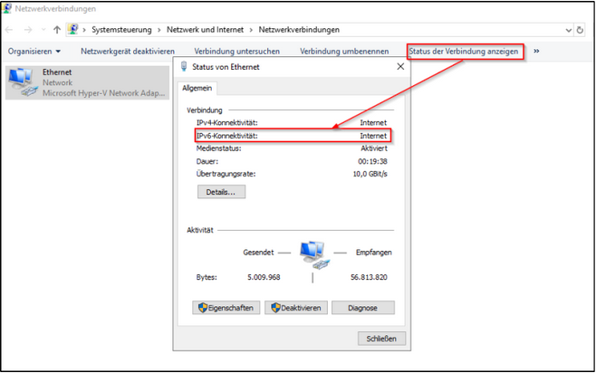Open the Details... button
Screen dimensions: 596x373
coord(220,192)
